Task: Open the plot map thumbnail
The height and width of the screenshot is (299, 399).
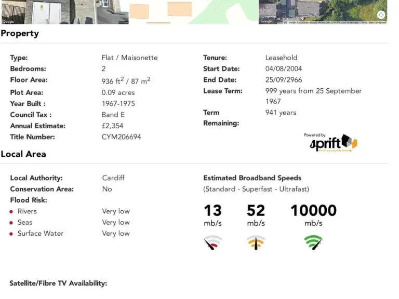Action: point(193,11)
